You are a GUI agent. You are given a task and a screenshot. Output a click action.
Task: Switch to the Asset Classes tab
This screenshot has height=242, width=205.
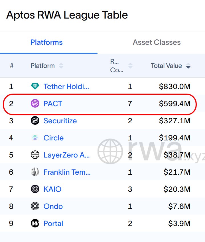pyautogui.click(x=157, y=43)
